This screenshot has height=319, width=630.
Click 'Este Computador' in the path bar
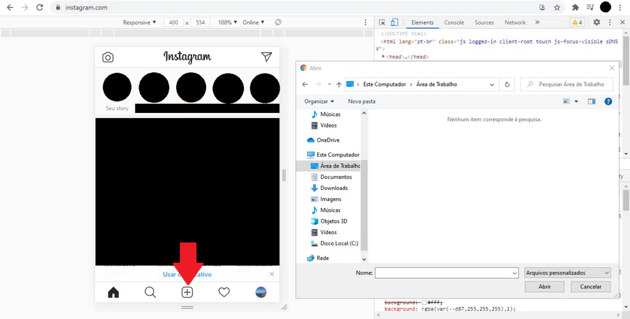point(384,84)
